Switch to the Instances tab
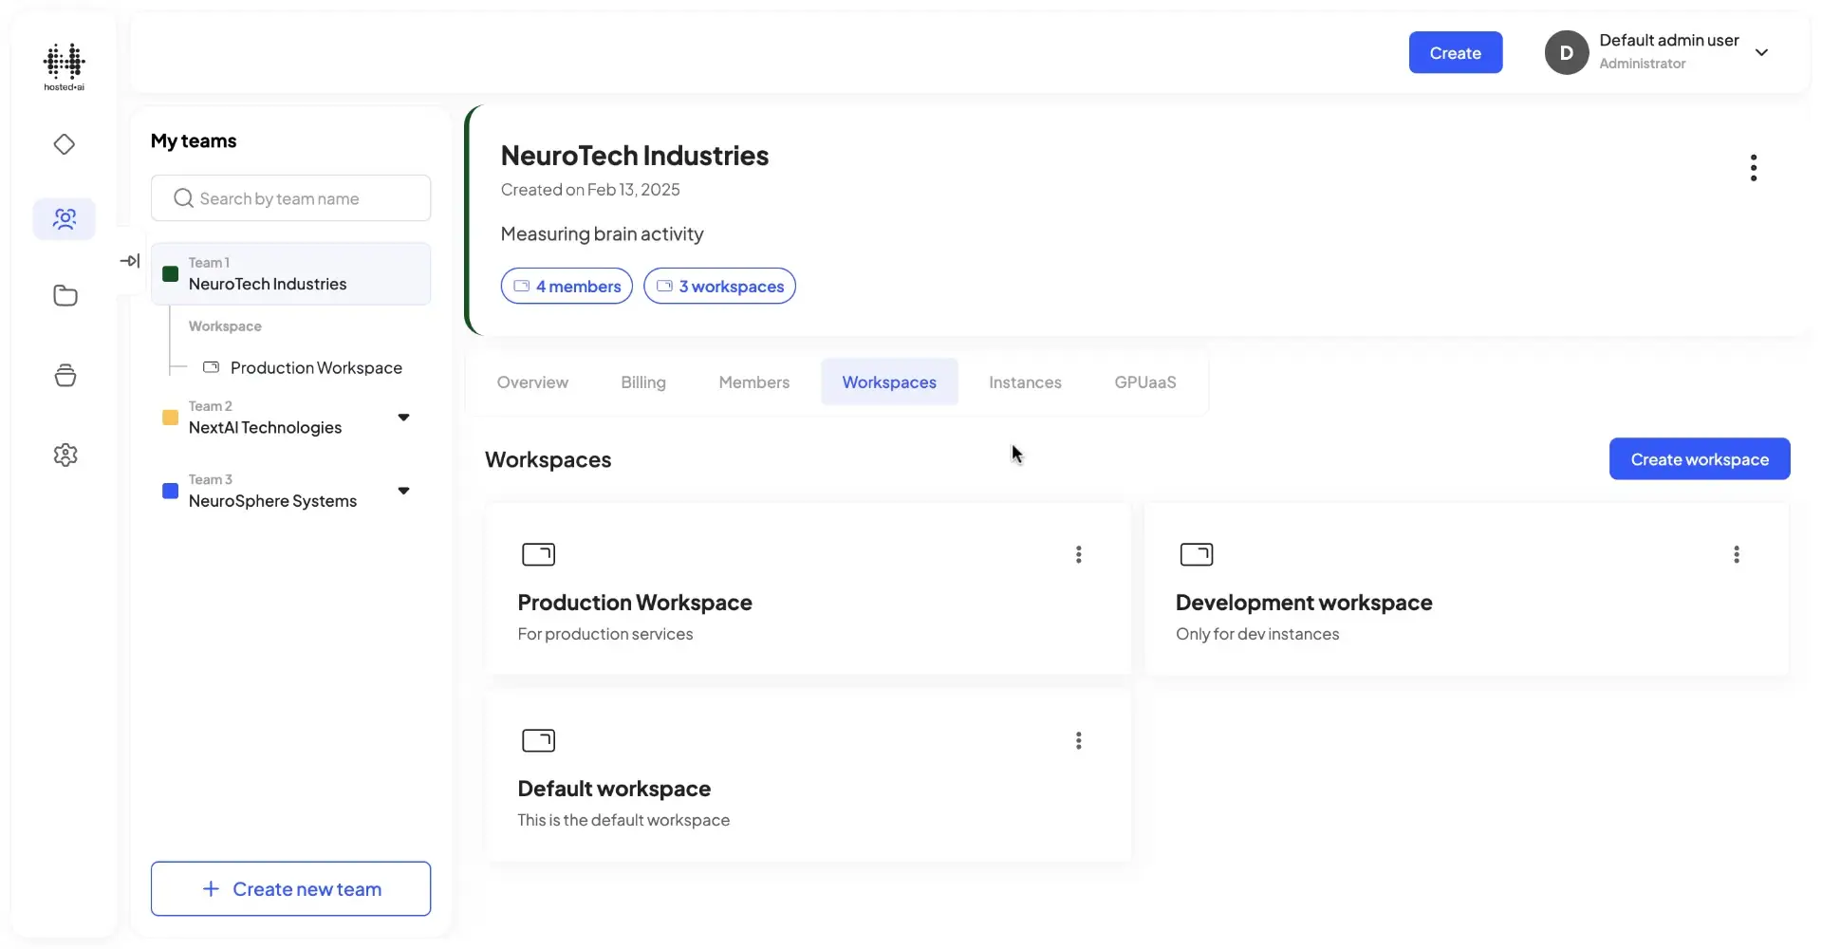The width and height of the screenshot is (1822, 949). pos(1025,381)
